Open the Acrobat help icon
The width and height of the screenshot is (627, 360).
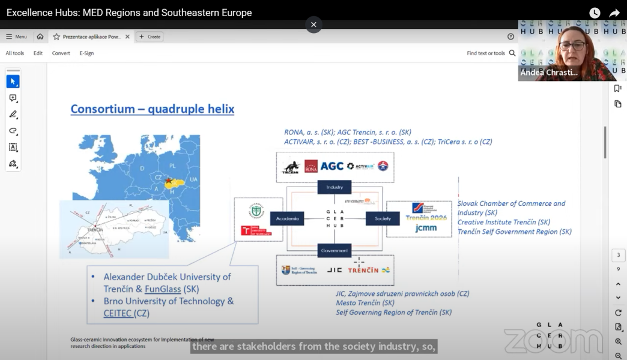(510, 37)
